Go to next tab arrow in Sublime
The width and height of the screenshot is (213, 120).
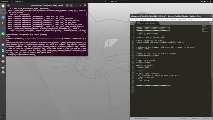pos(133,23)
